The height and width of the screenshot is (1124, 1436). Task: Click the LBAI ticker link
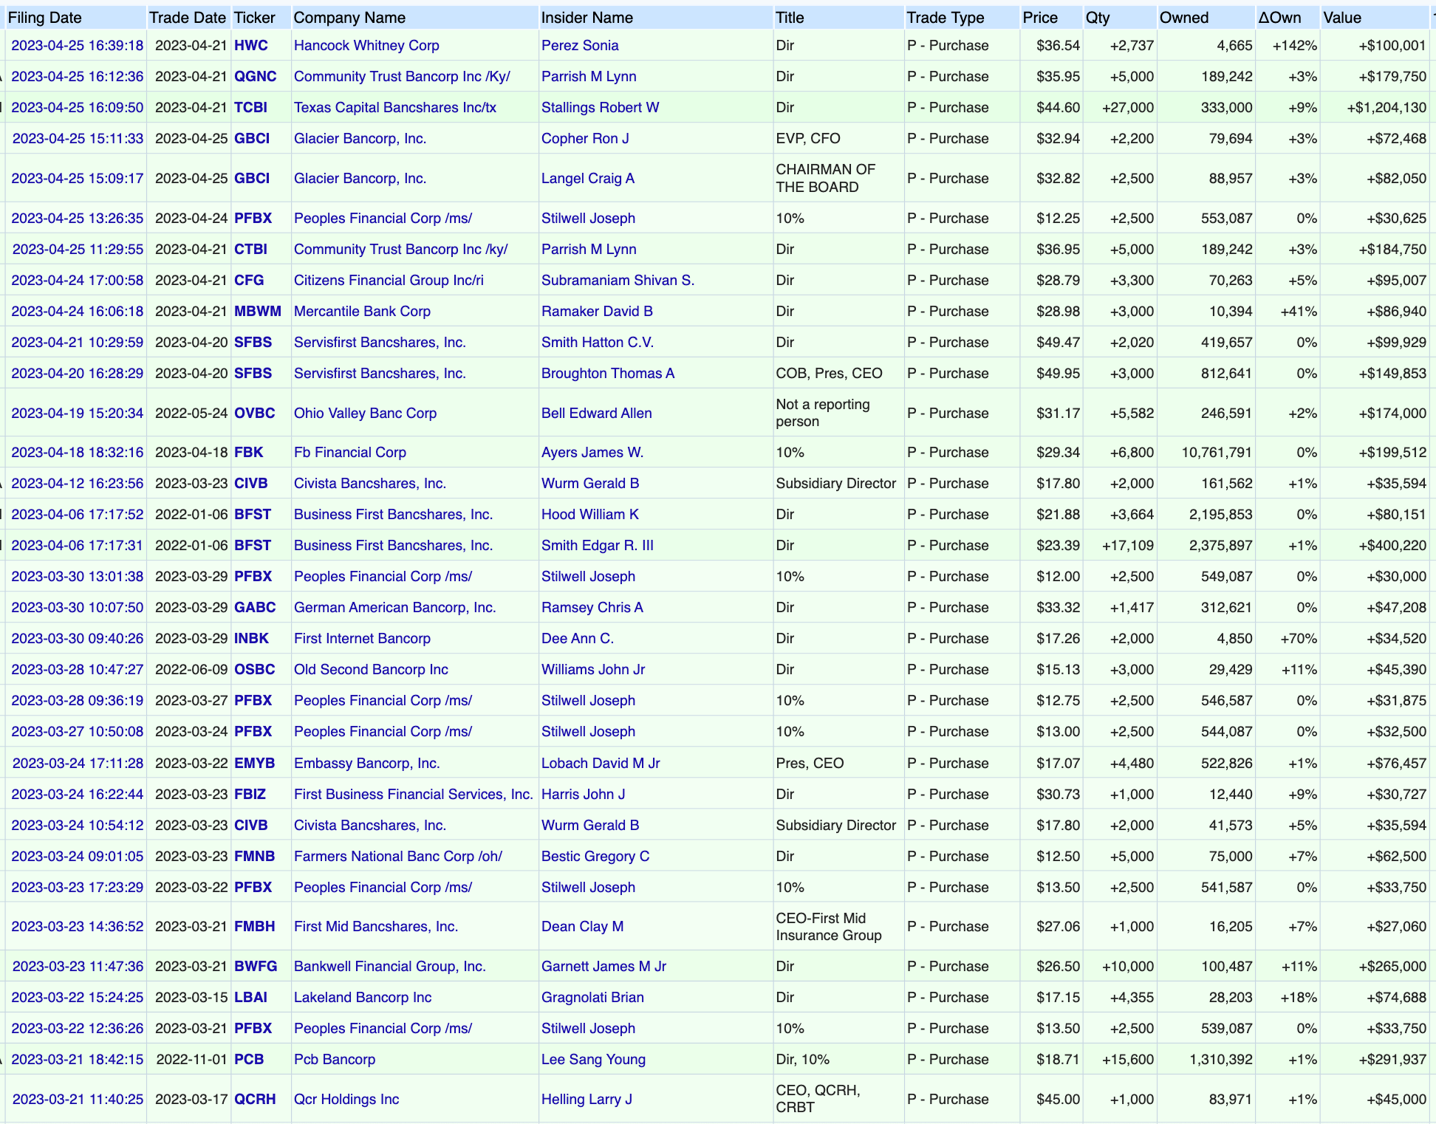point(251,998)
